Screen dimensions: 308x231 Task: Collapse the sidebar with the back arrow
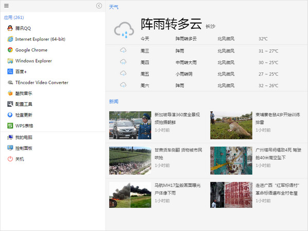pyautogui.click(x=99, y=6)
